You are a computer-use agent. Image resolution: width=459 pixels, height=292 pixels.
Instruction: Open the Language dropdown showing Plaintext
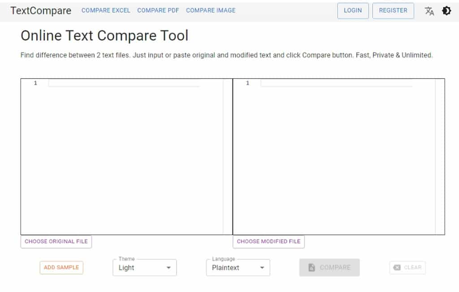point(238,267)
